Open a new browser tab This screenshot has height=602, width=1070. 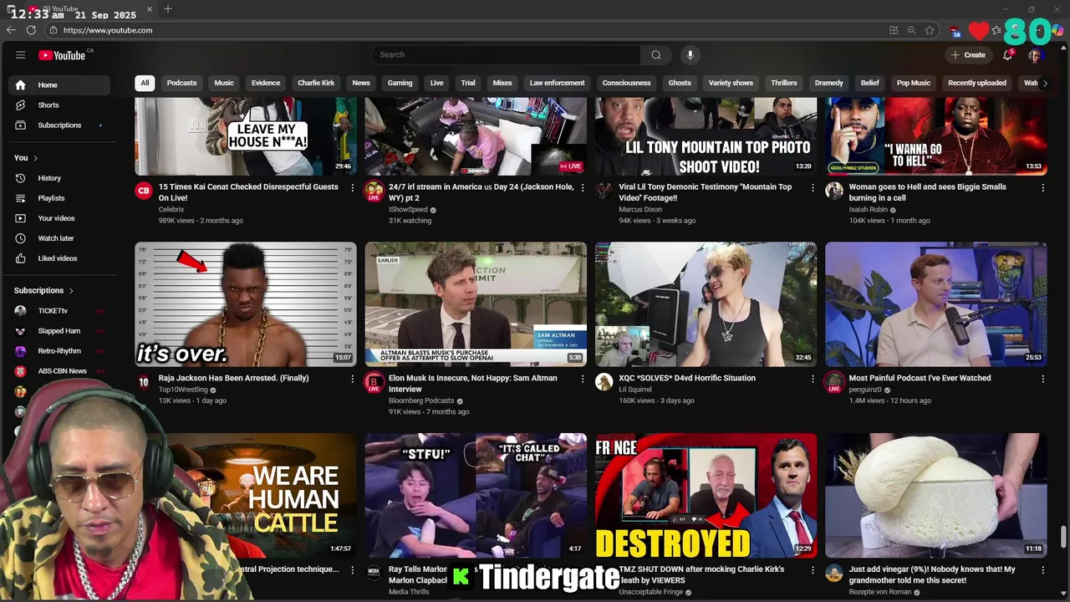[168, 9]
